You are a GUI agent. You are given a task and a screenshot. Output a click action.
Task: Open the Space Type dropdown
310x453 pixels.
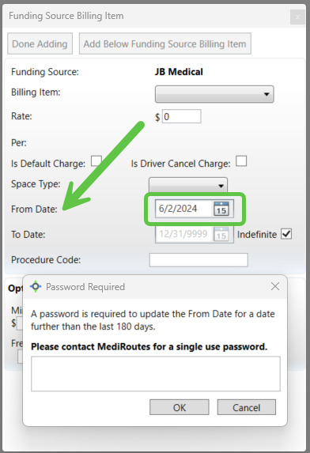point(188,185)
